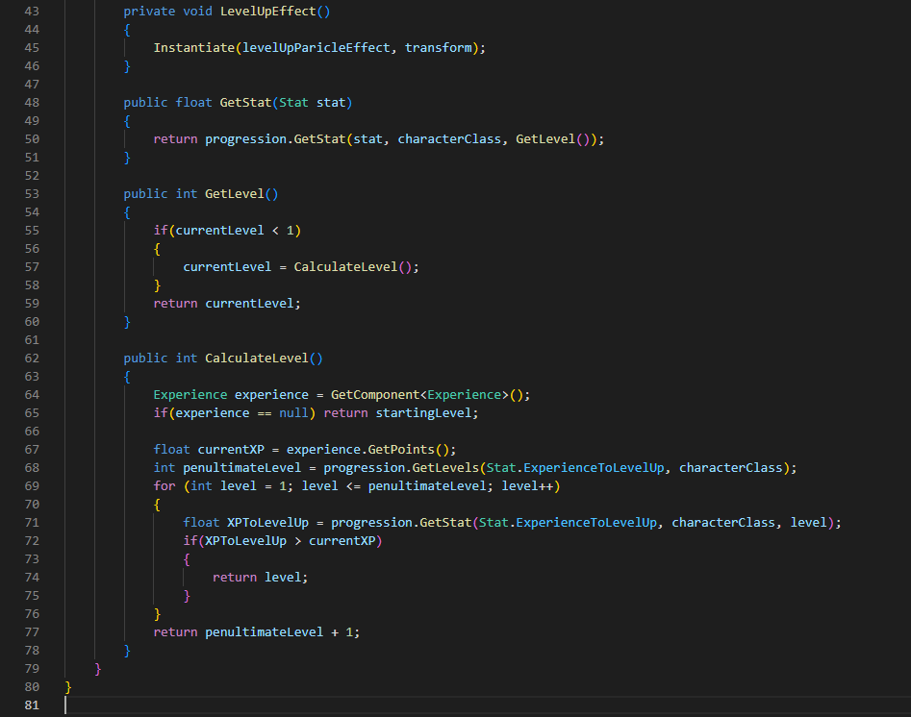This screenshot has height=717, width=911.
Task: Click 'return currentLevel;' statement
Action: point(227,303)
